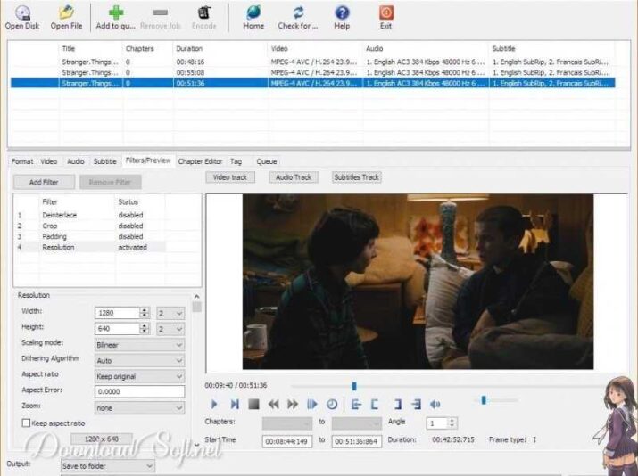Open the Width multiple dropdown
This screenshot has width=638, height=476.
pos(170,313)
